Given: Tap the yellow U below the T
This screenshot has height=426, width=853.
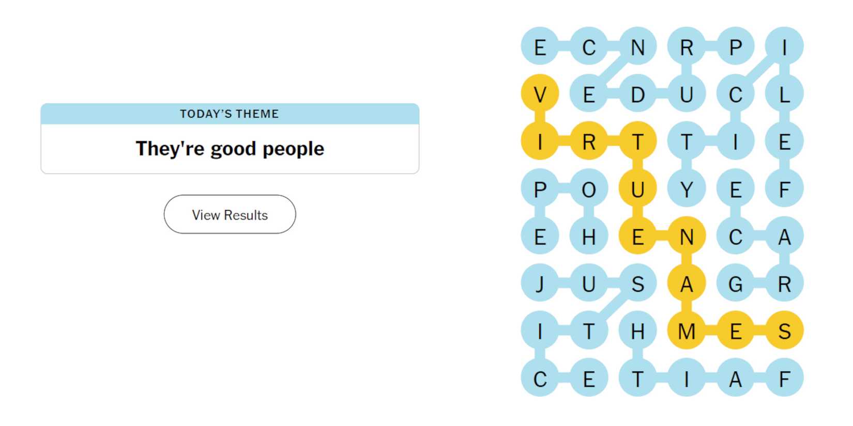Looking at the screenshot, I should point(638,188).
